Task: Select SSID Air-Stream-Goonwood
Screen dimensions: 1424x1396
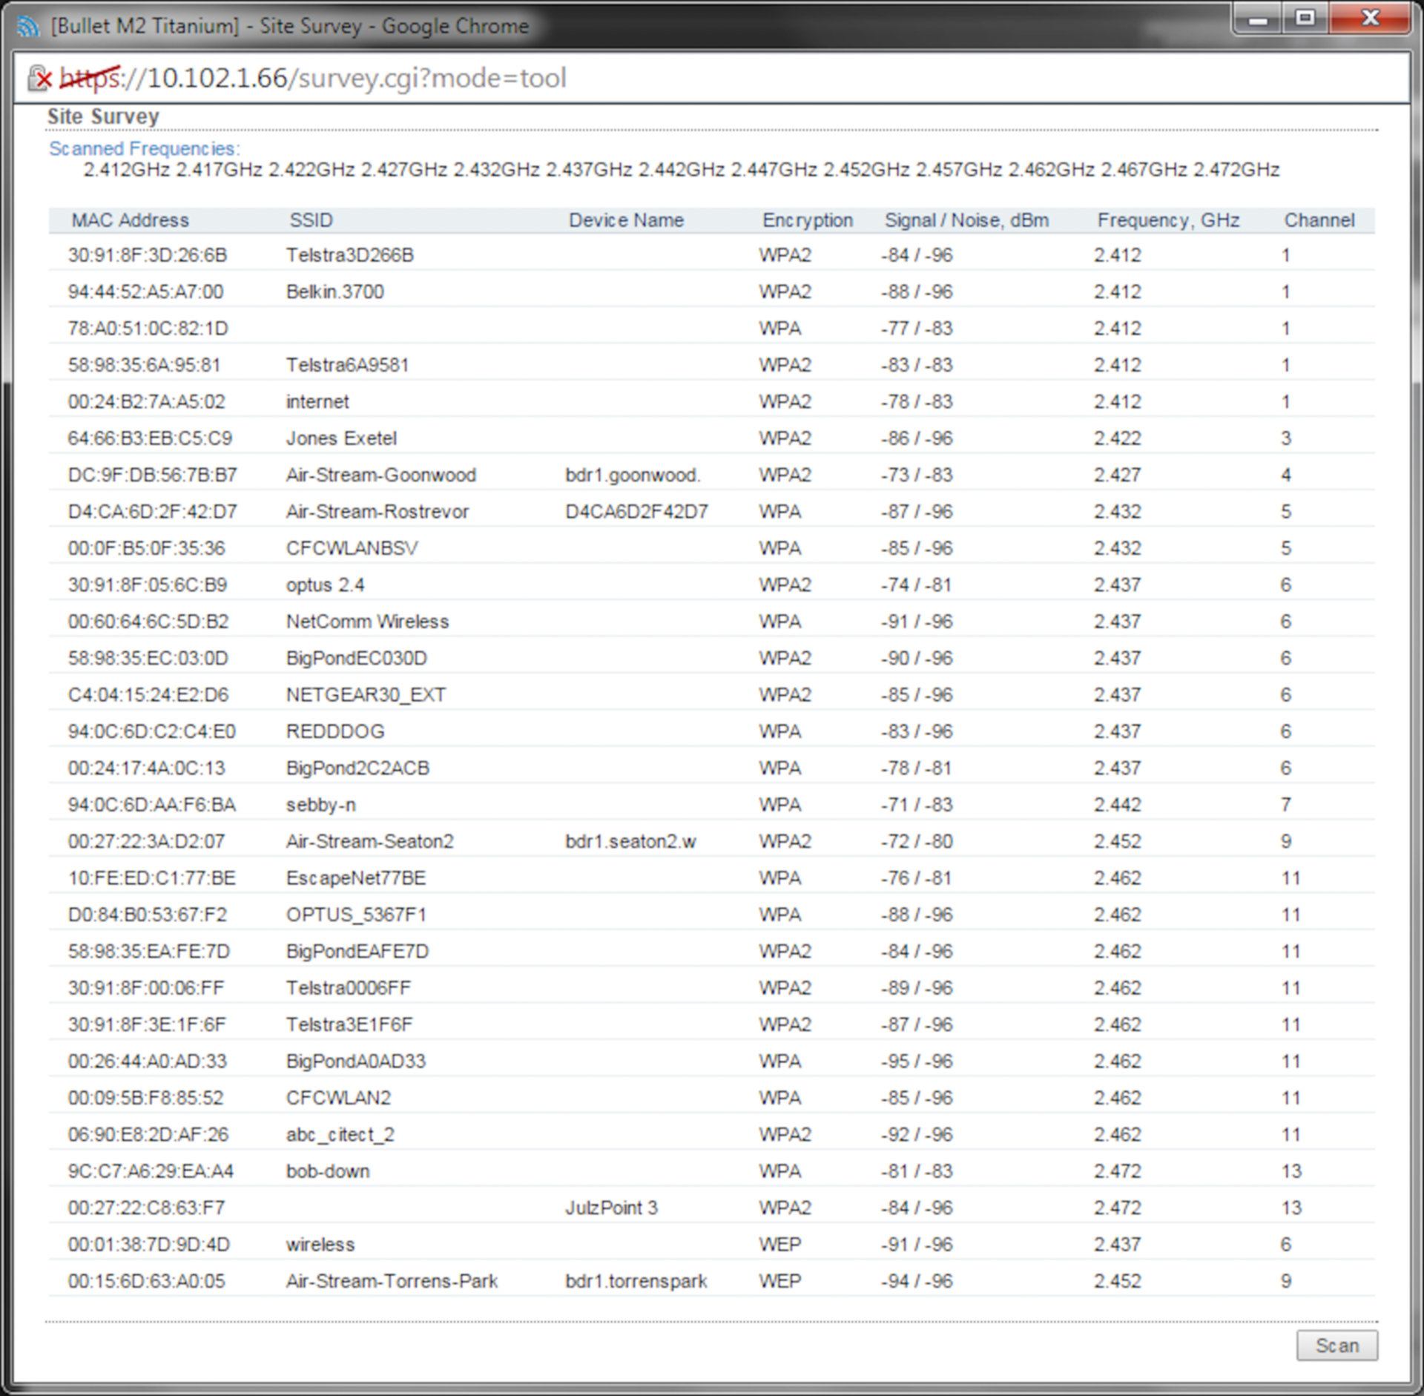Action: coord(381,475)
